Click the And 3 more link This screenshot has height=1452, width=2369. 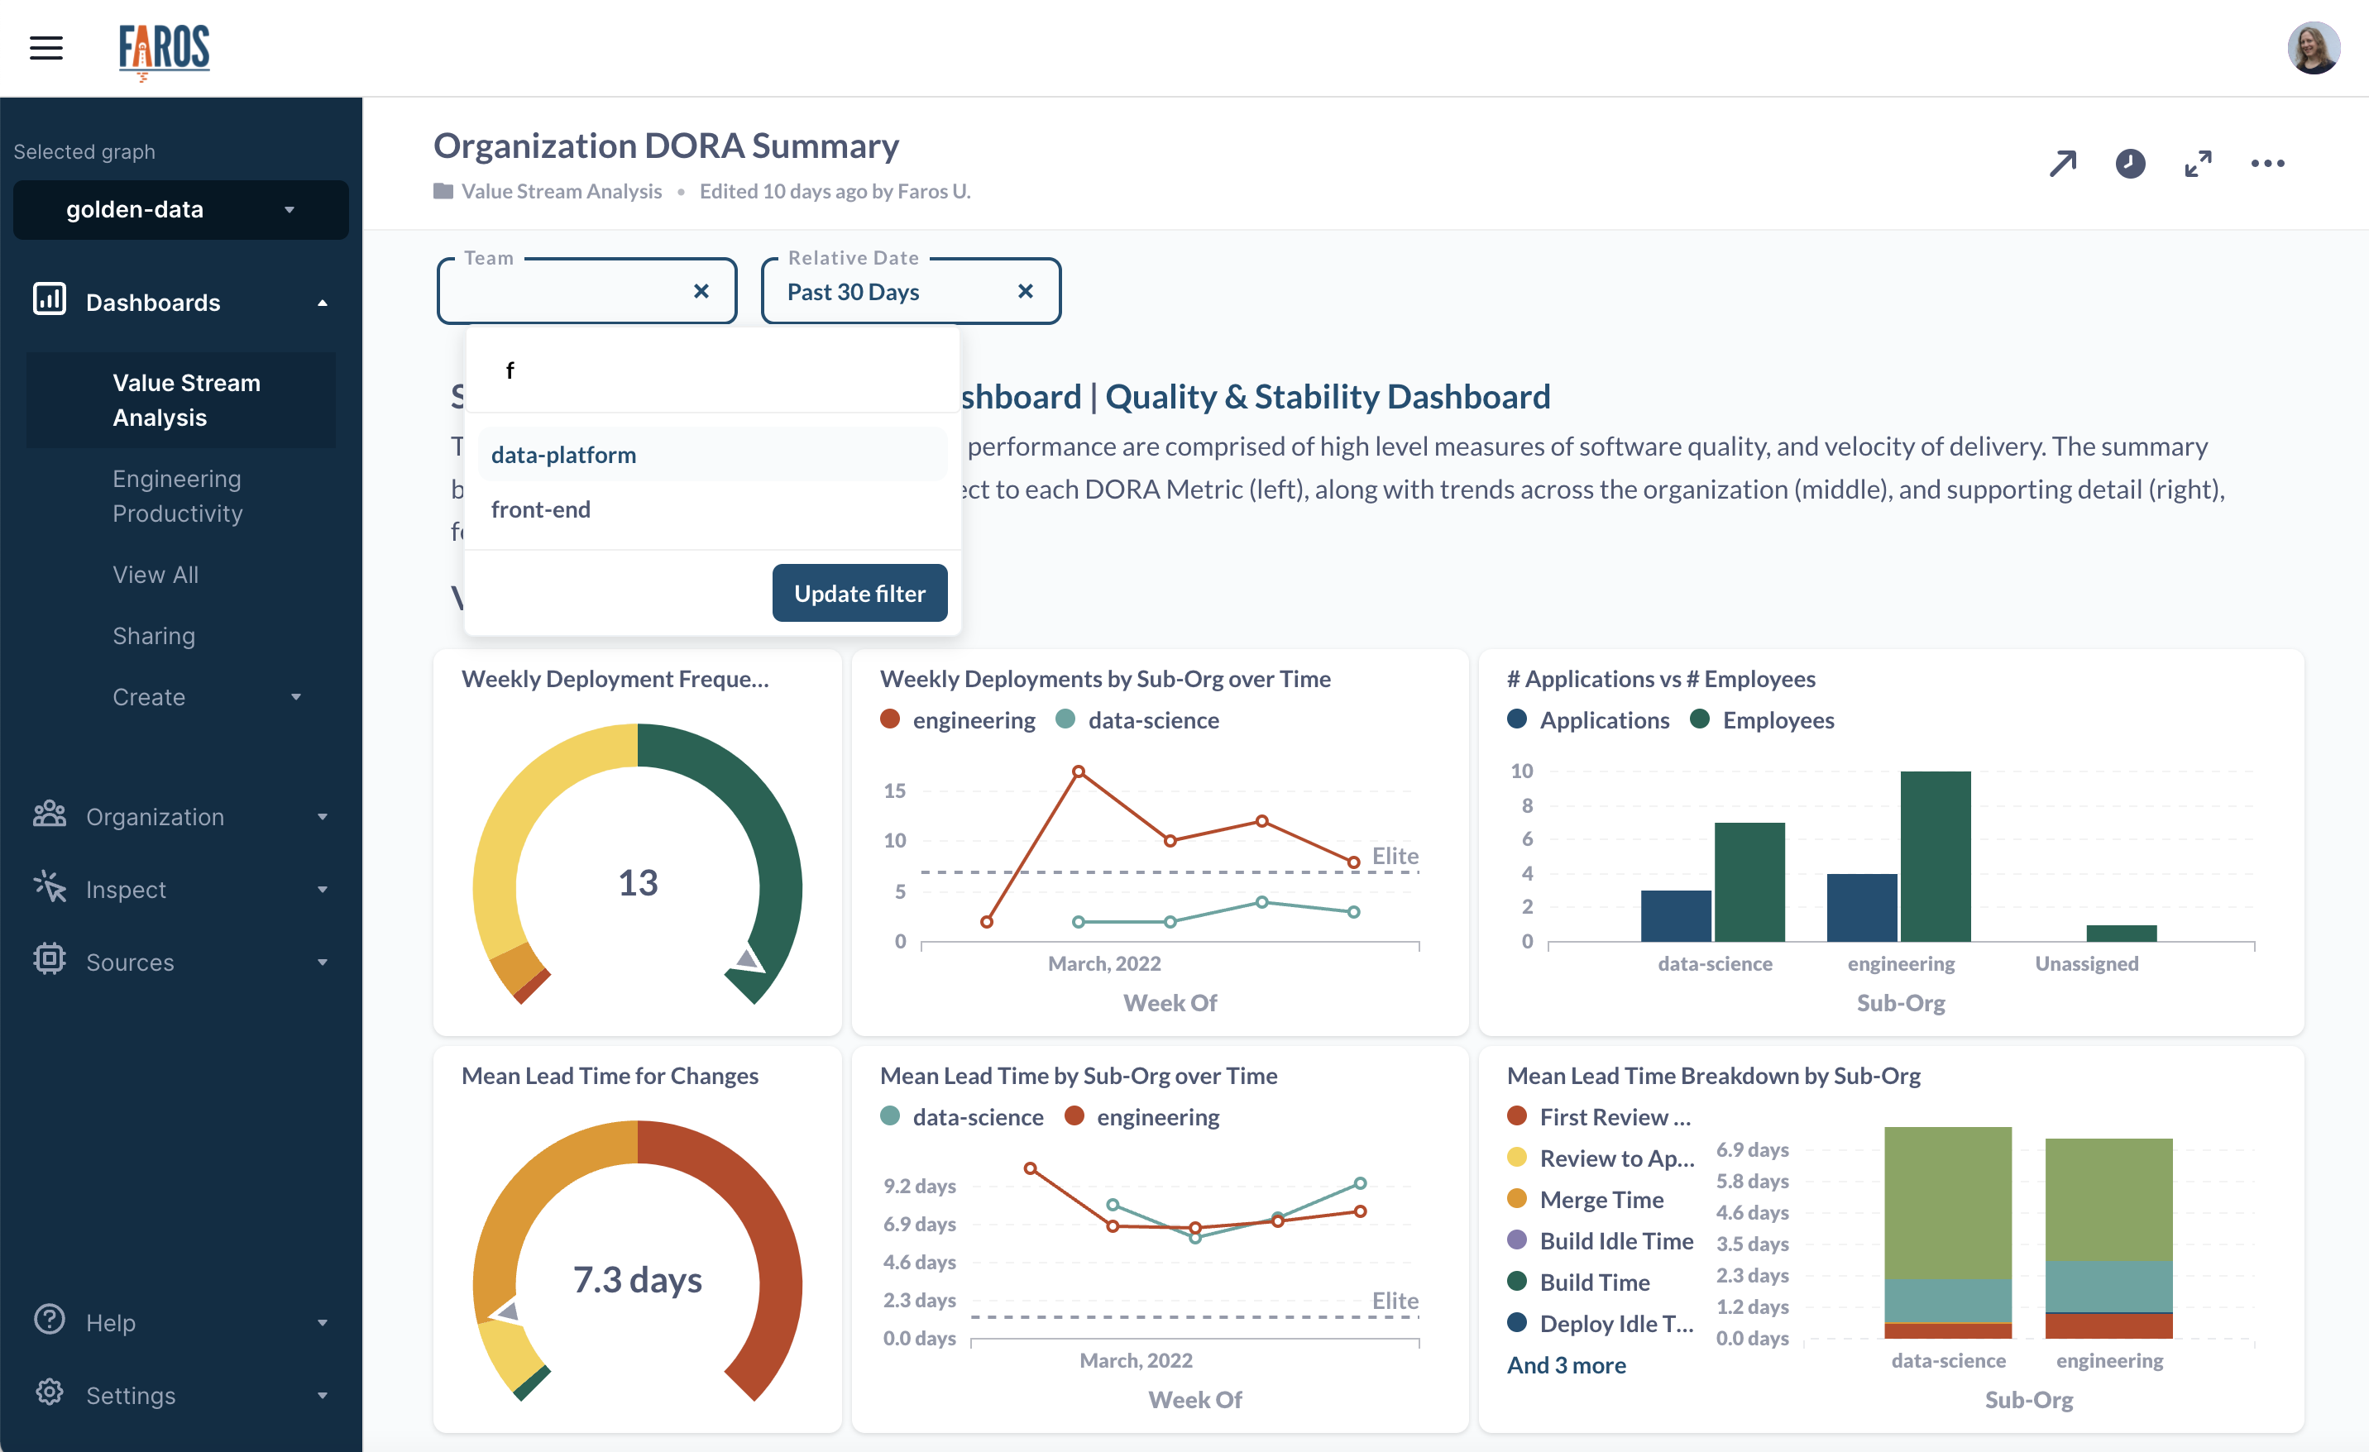click(x=1566, y=1364)
